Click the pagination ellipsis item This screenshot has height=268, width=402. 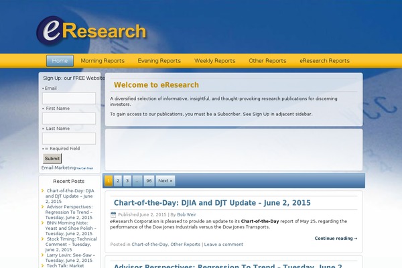click(x=137, y=181)
